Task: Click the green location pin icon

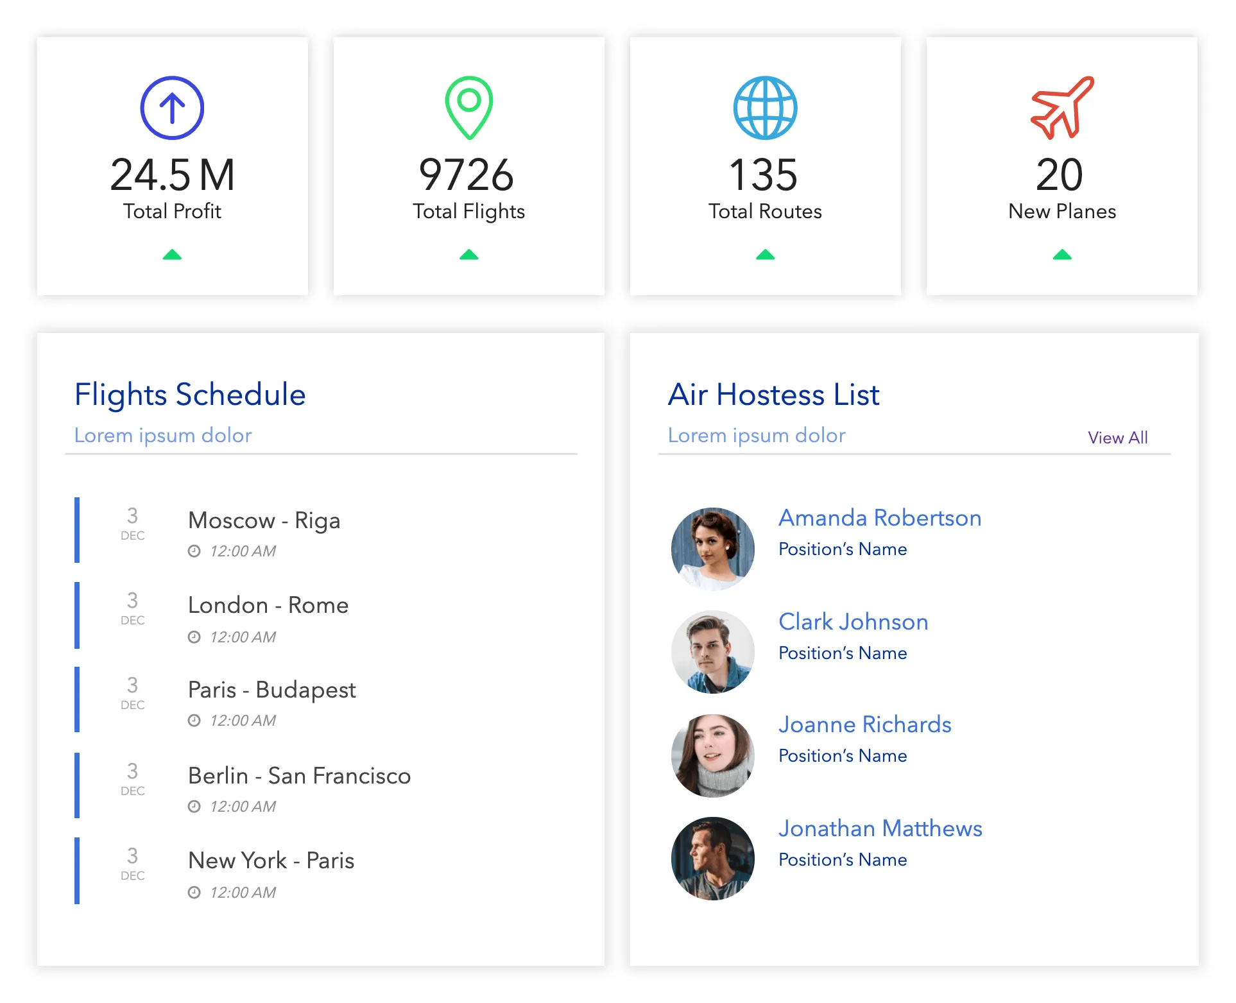Action: (469, 107)
